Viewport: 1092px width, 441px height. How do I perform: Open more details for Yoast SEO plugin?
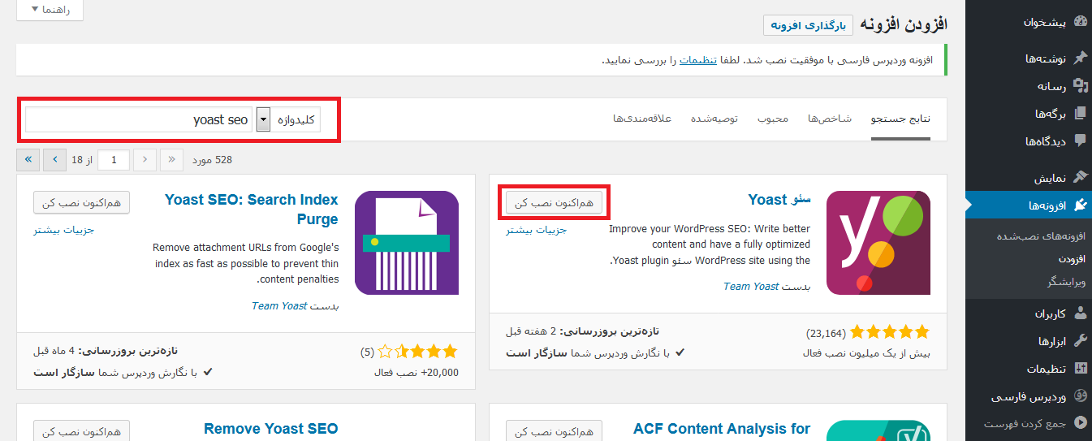click(x=536, y=230)
